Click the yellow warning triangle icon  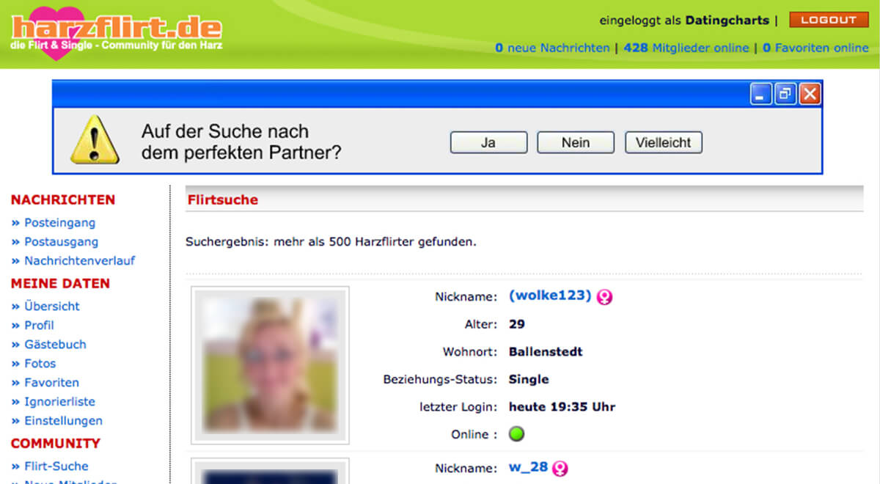94,139
